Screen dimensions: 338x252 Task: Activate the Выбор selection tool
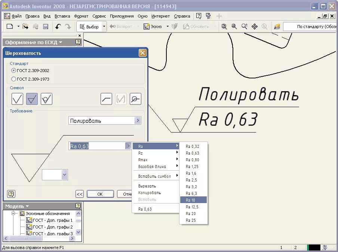[x=89, y=27]
